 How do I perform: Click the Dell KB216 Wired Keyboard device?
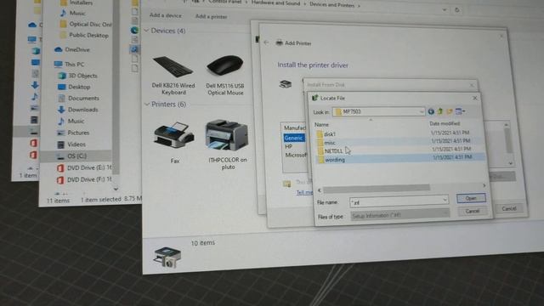coord(173,75)
